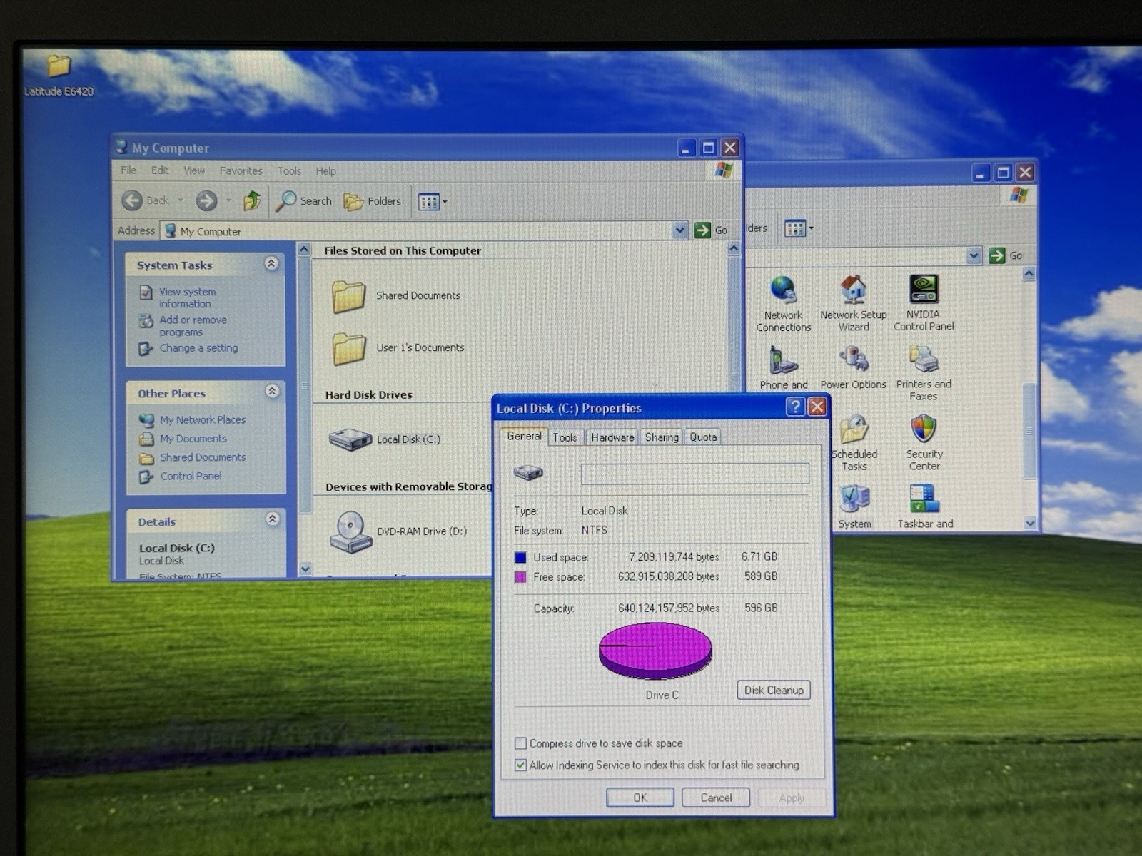Click the Go button in My Computer
The image size is (1142, 856).
711,230
